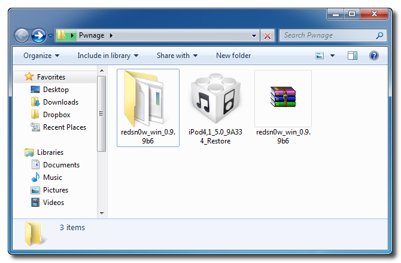Open the address bar previous locations dropdown
Image resolution: width=401 pixels, height=263 pixels.
pyautogui.click(x=254, y=36)
